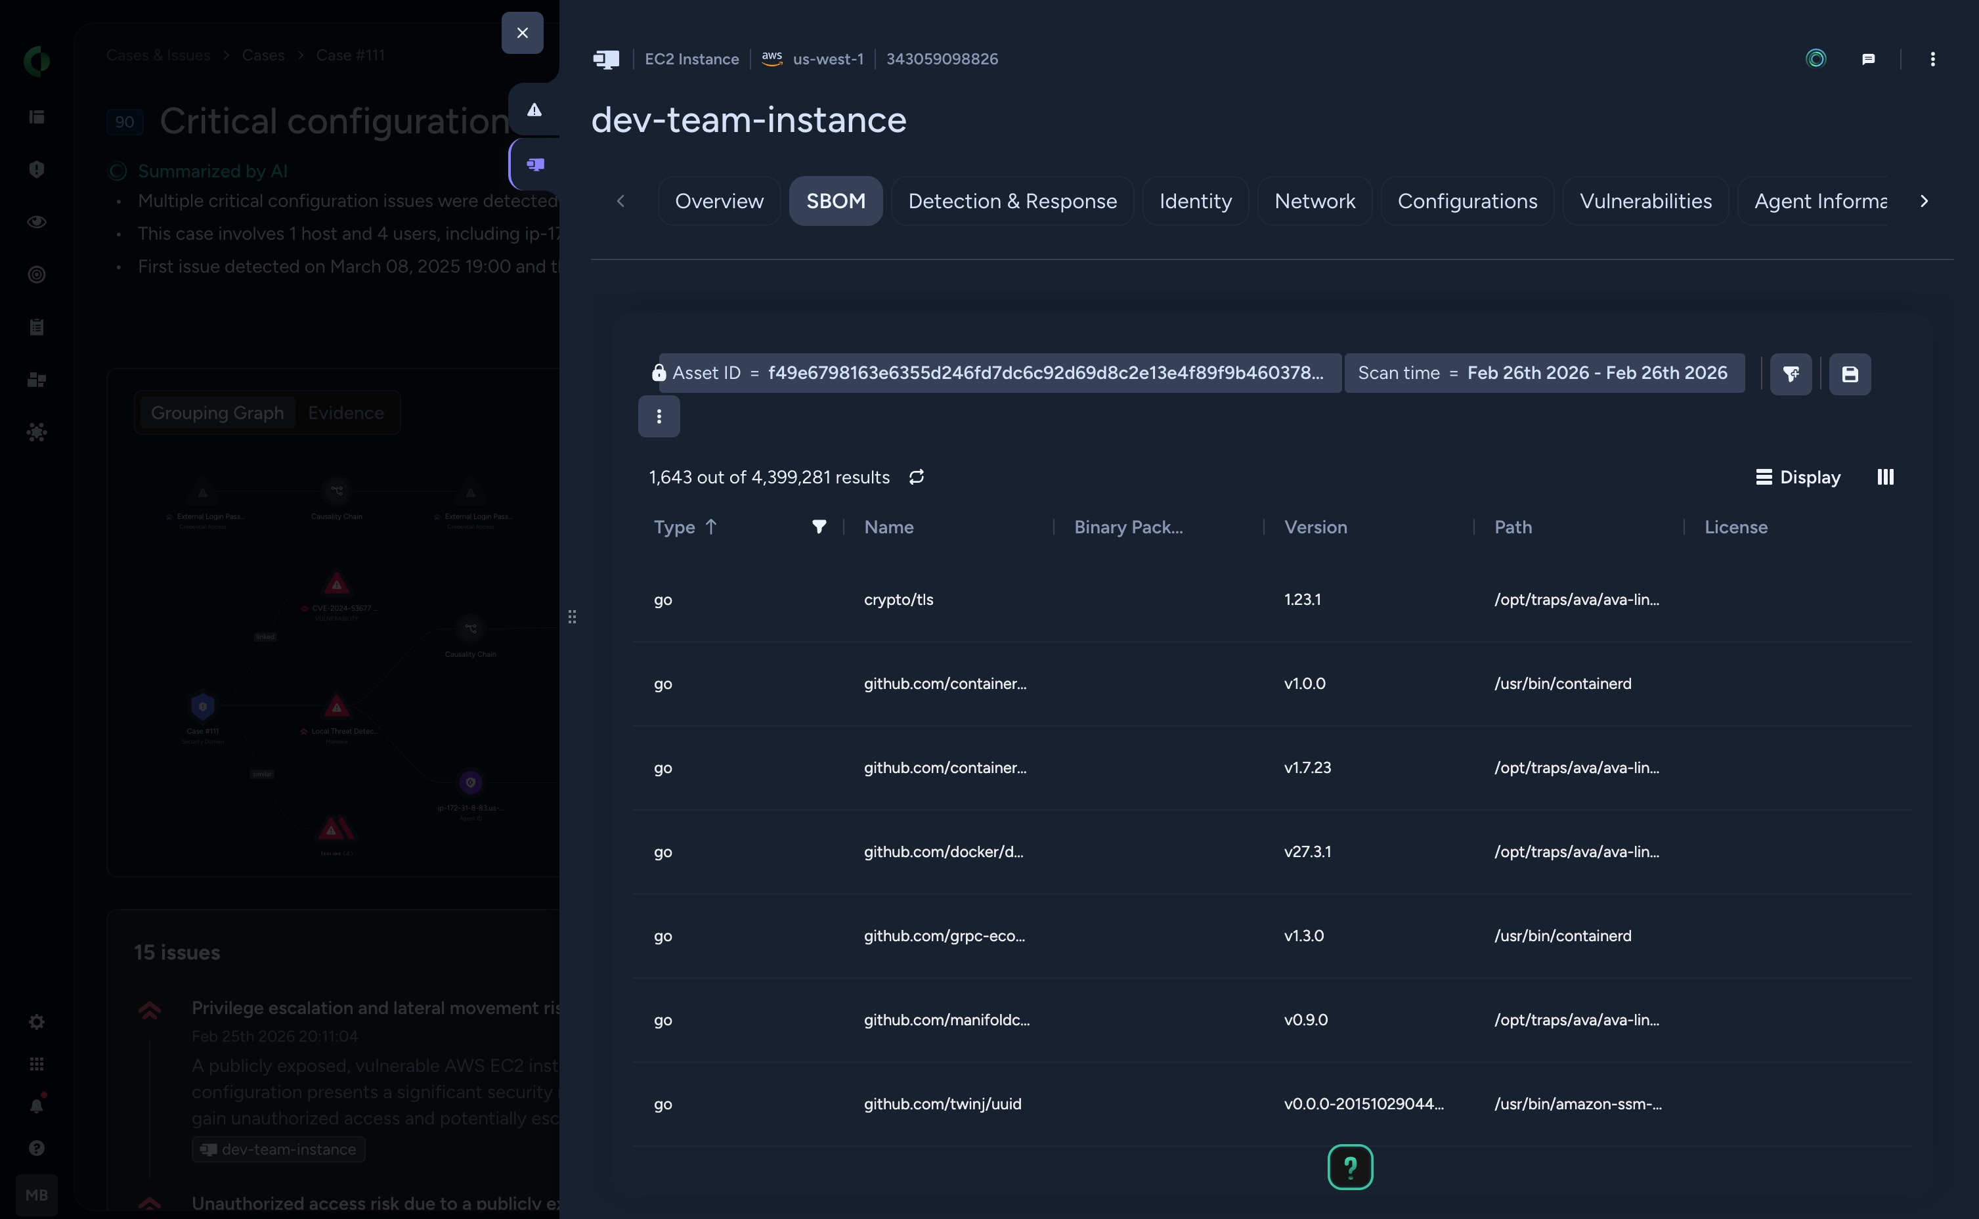Select the alert triangle side tab
The image size is (1979, 1219).
pyautogui.click(x=534, y=110)
